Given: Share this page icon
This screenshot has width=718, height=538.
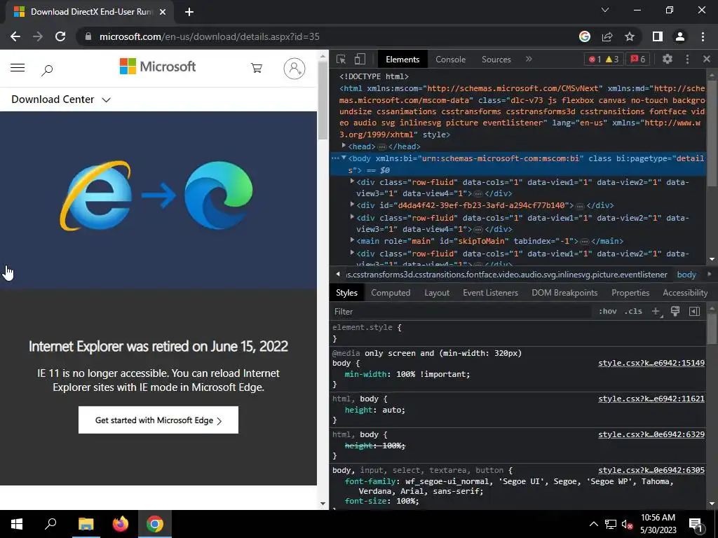Looking at the screenshot, I should [x=607, y=36].
